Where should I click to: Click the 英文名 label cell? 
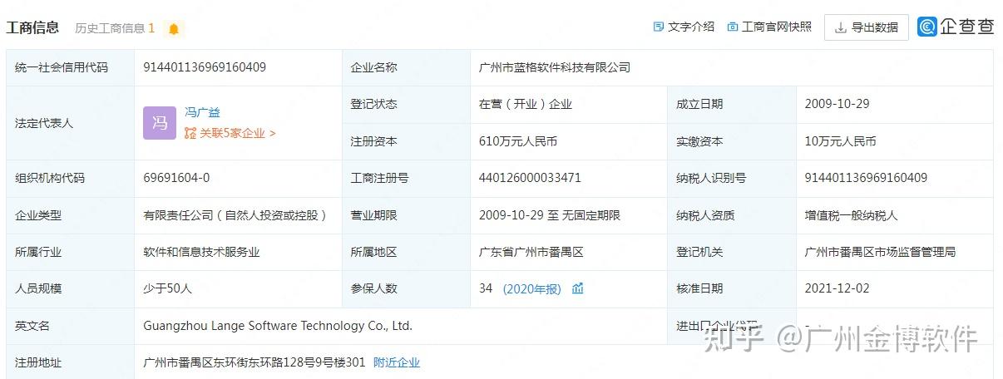click(70, 326)
